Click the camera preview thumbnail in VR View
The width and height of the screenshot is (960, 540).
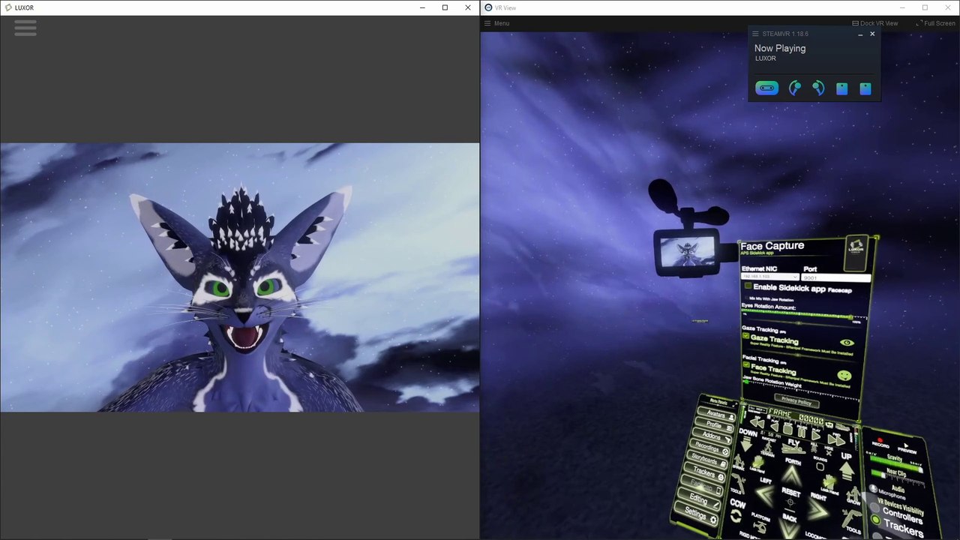(x=686, y=252)
